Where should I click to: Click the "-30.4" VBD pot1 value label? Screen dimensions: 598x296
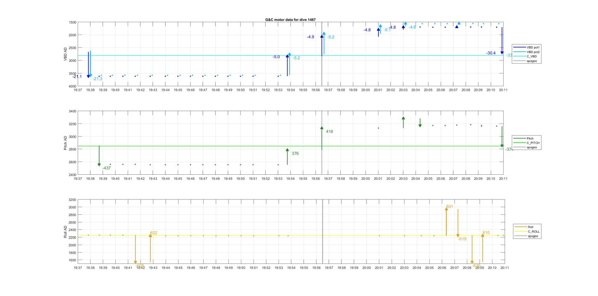(491, 53)
